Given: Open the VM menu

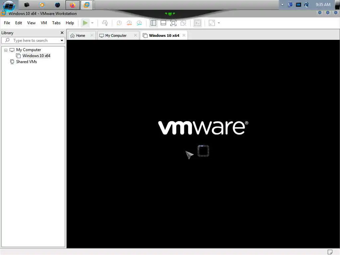Looking at the screenshot, I should coord(44,23).
